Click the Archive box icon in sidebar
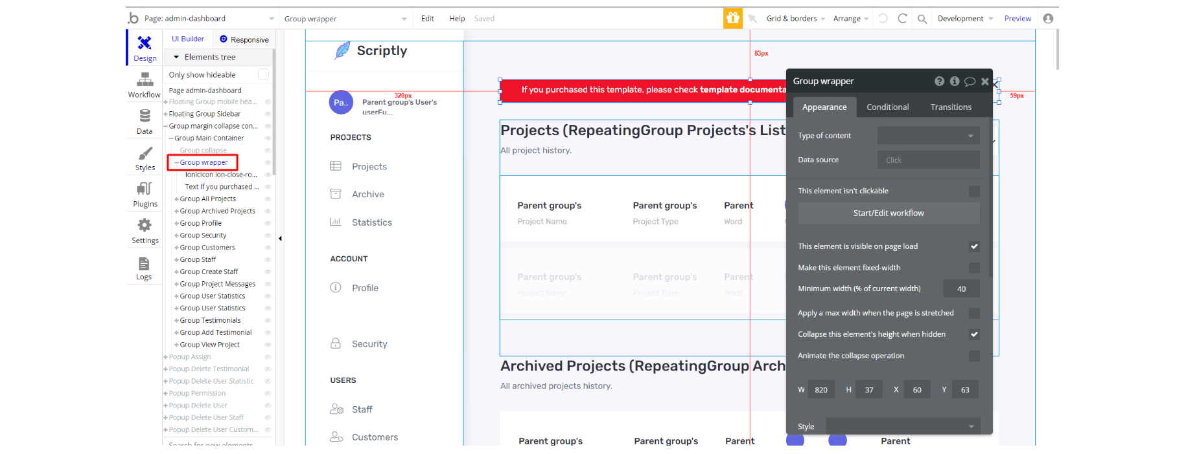The height and width of the screenshot is (454, 1186). [x=336, y=194]
